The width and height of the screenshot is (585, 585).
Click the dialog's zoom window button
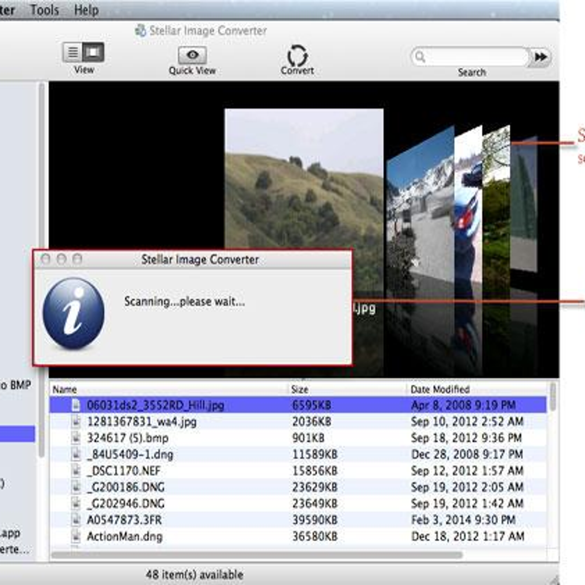click(77, 259)
